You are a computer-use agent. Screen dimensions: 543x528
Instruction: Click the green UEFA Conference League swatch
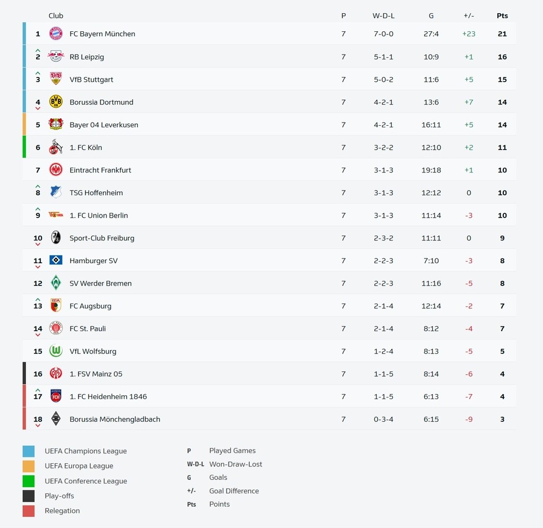(29, 481)
